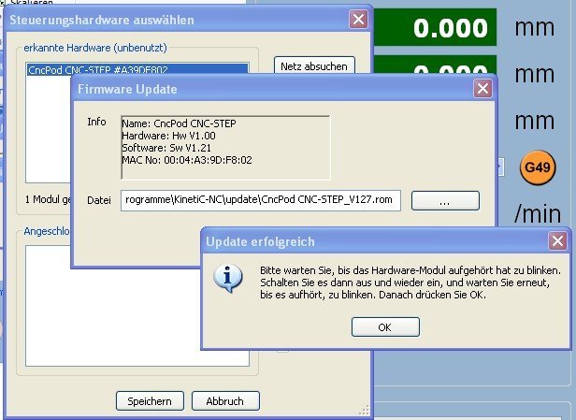Click the 'Software: Sw V1.21' line

tap(166, 148)
